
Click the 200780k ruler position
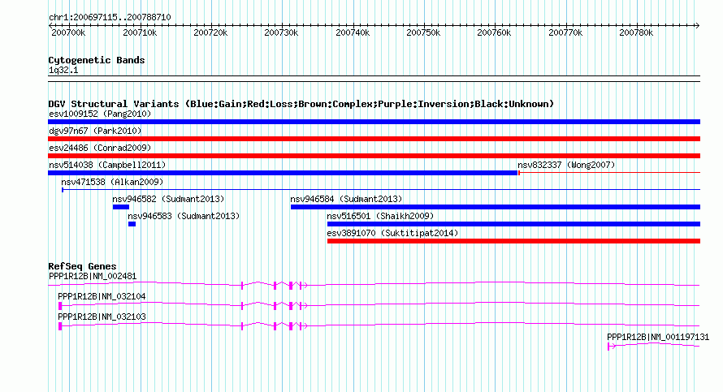[636, 32]
